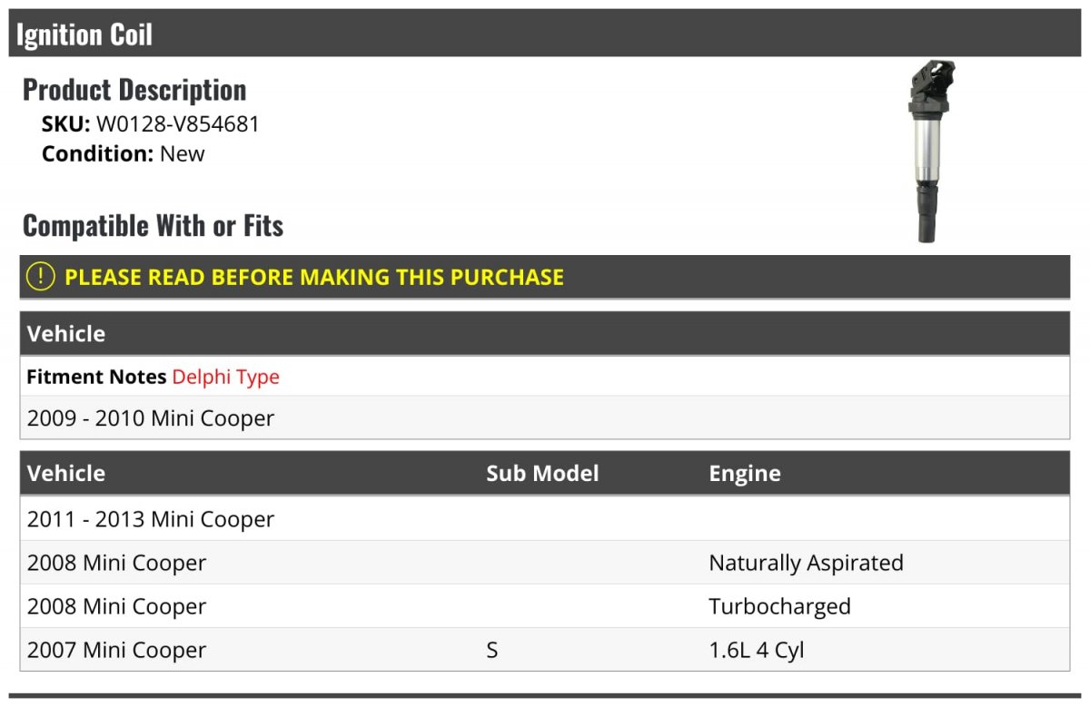
Task: Click the Vehicle header above Fitment Notes
Action: (x=66, y=333)
